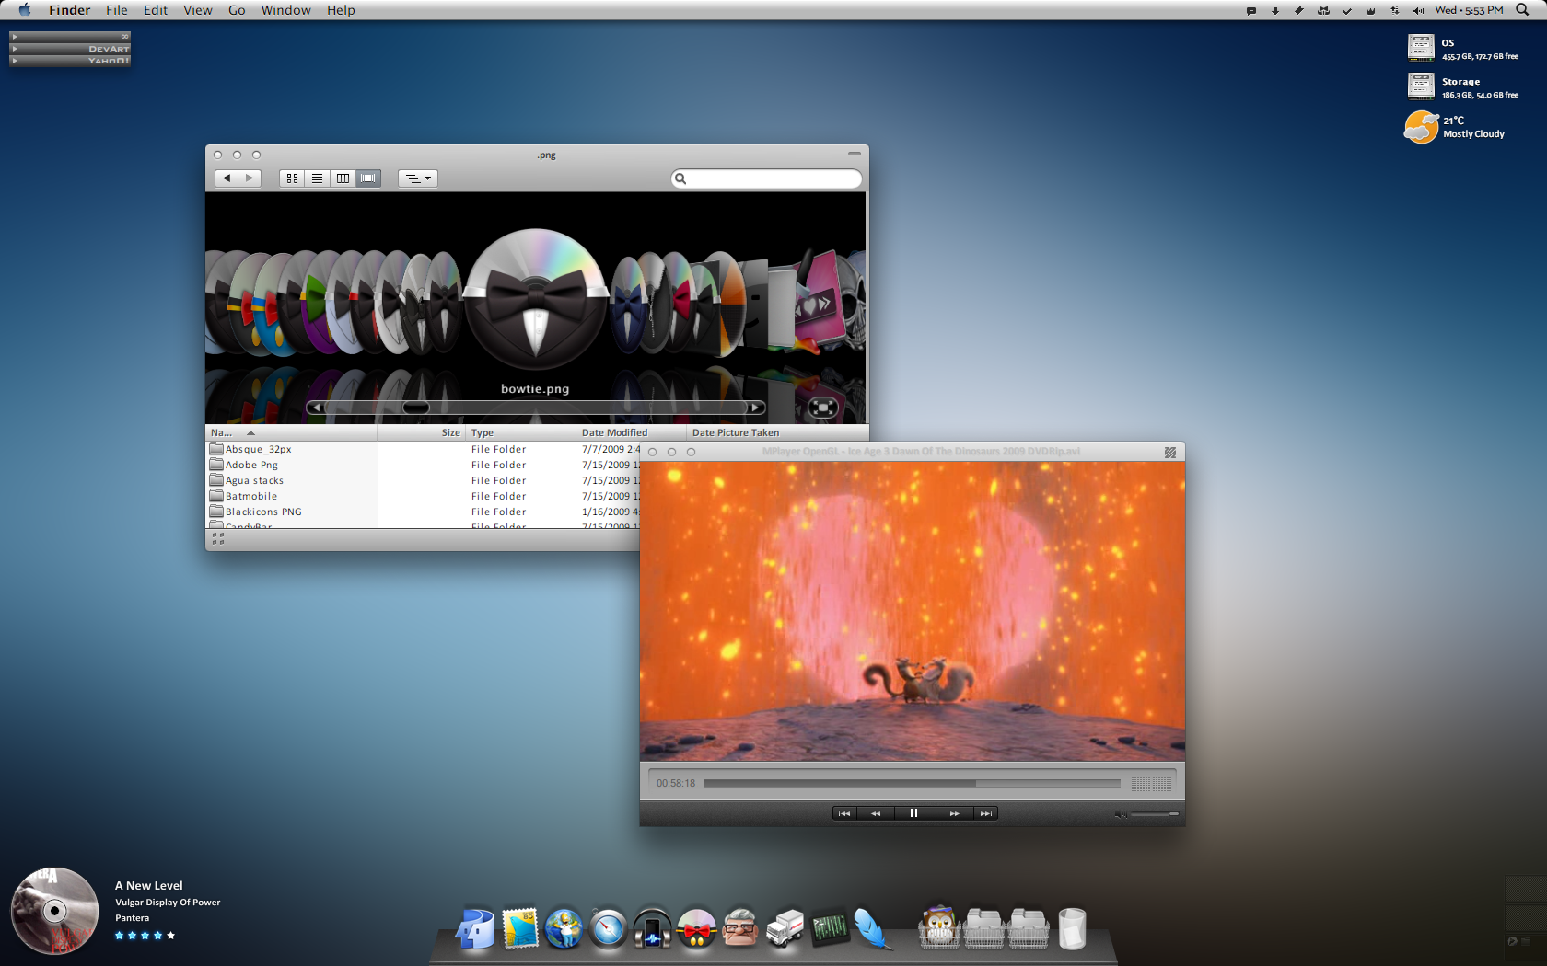Launch Safari compass icon in Dock
This screenshot has width=1547, height=966.
(609, 928)
